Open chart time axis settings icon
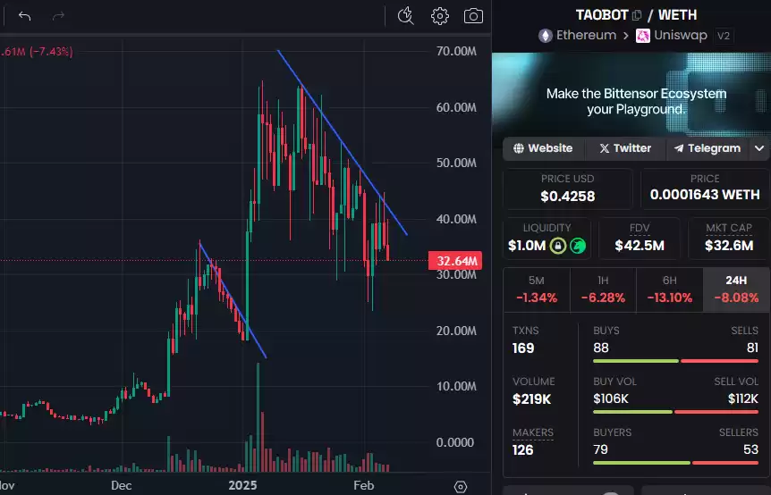Screen dimensions: 771x495 pos(461,487)
